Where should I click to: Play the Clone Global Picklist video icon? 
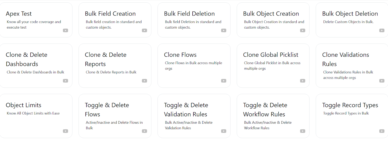303,81
